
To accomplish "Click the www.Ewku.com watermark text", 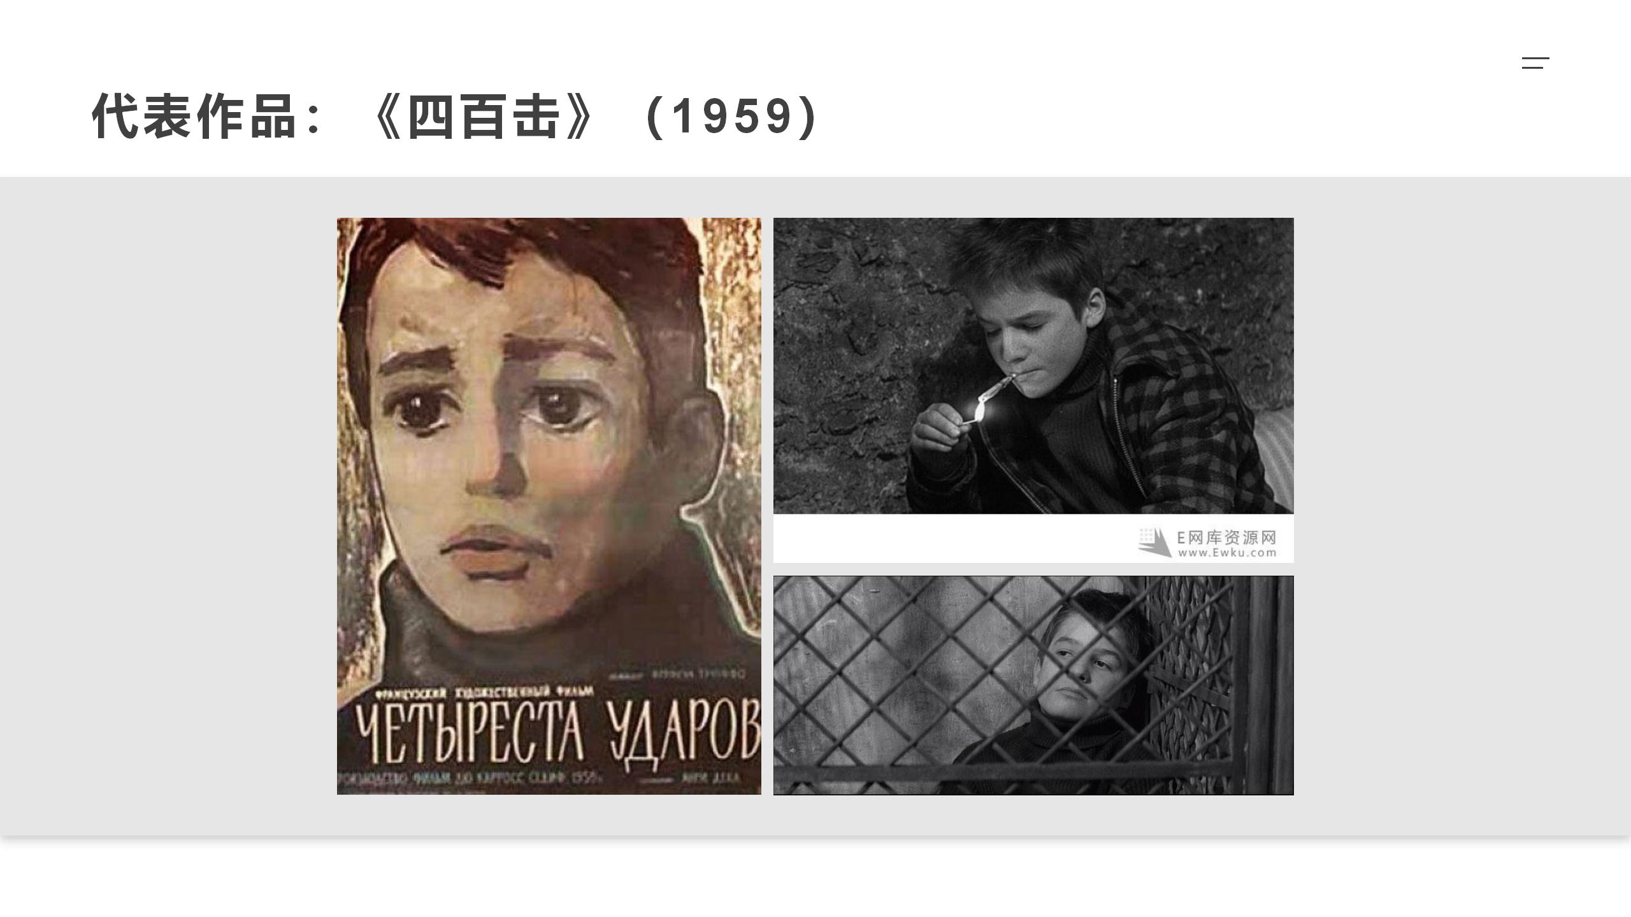I will pyautogui.click(x=1227, y=553).
